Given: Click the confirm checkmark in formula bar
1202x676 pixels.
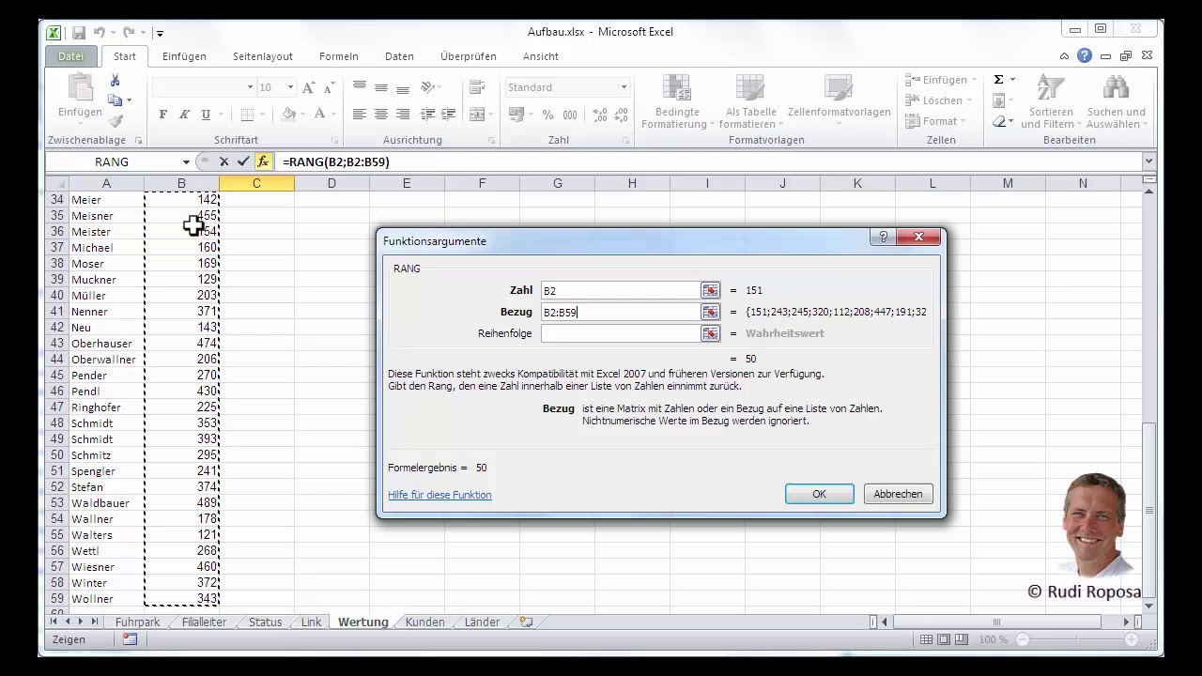Looking at the screenshot, I should [243, 161].
